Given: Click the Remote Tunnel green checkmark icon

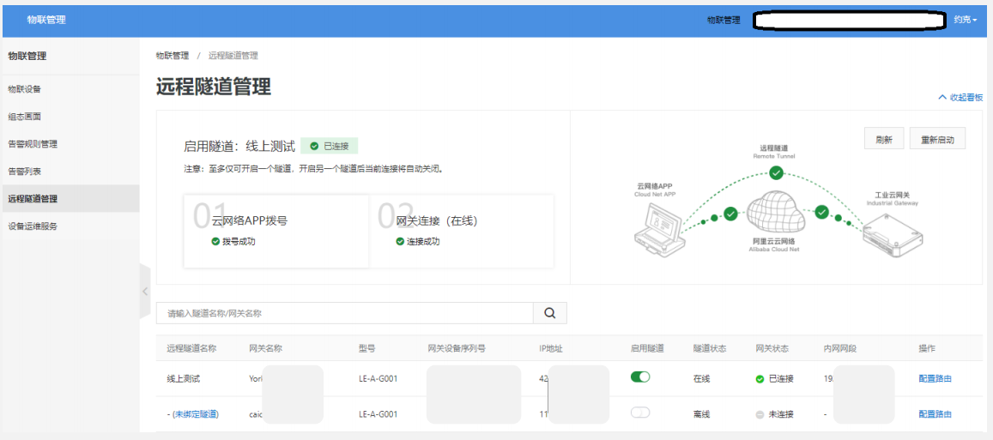Looking at the screenshot, I should [x=776, y=172].
